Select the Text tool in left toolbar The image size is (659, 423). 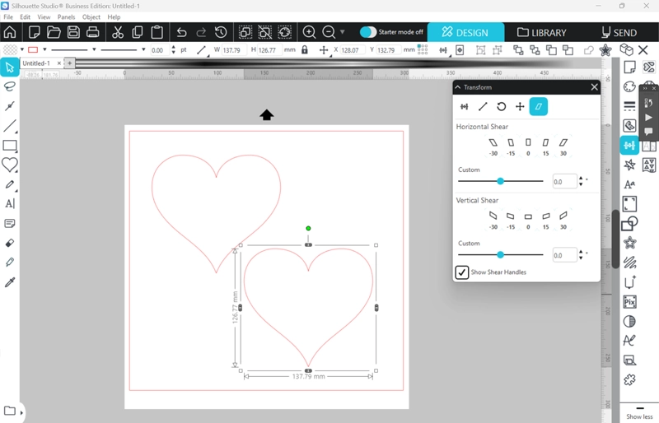point(10,203)
